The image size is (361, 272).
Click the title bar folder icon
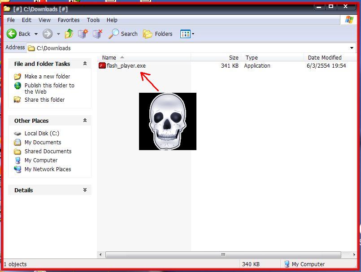(7, 9)
